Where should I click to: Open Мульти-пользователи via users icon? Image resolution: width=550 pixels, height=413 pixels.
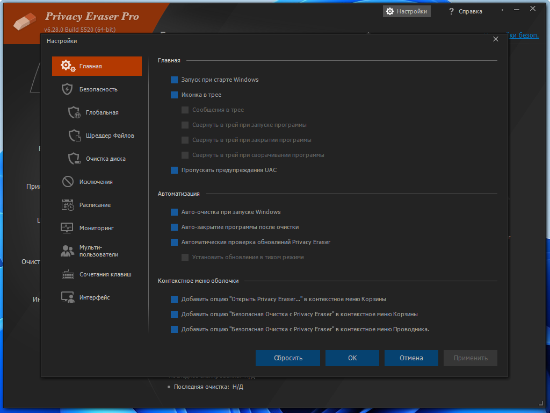(x=68, y=251)
